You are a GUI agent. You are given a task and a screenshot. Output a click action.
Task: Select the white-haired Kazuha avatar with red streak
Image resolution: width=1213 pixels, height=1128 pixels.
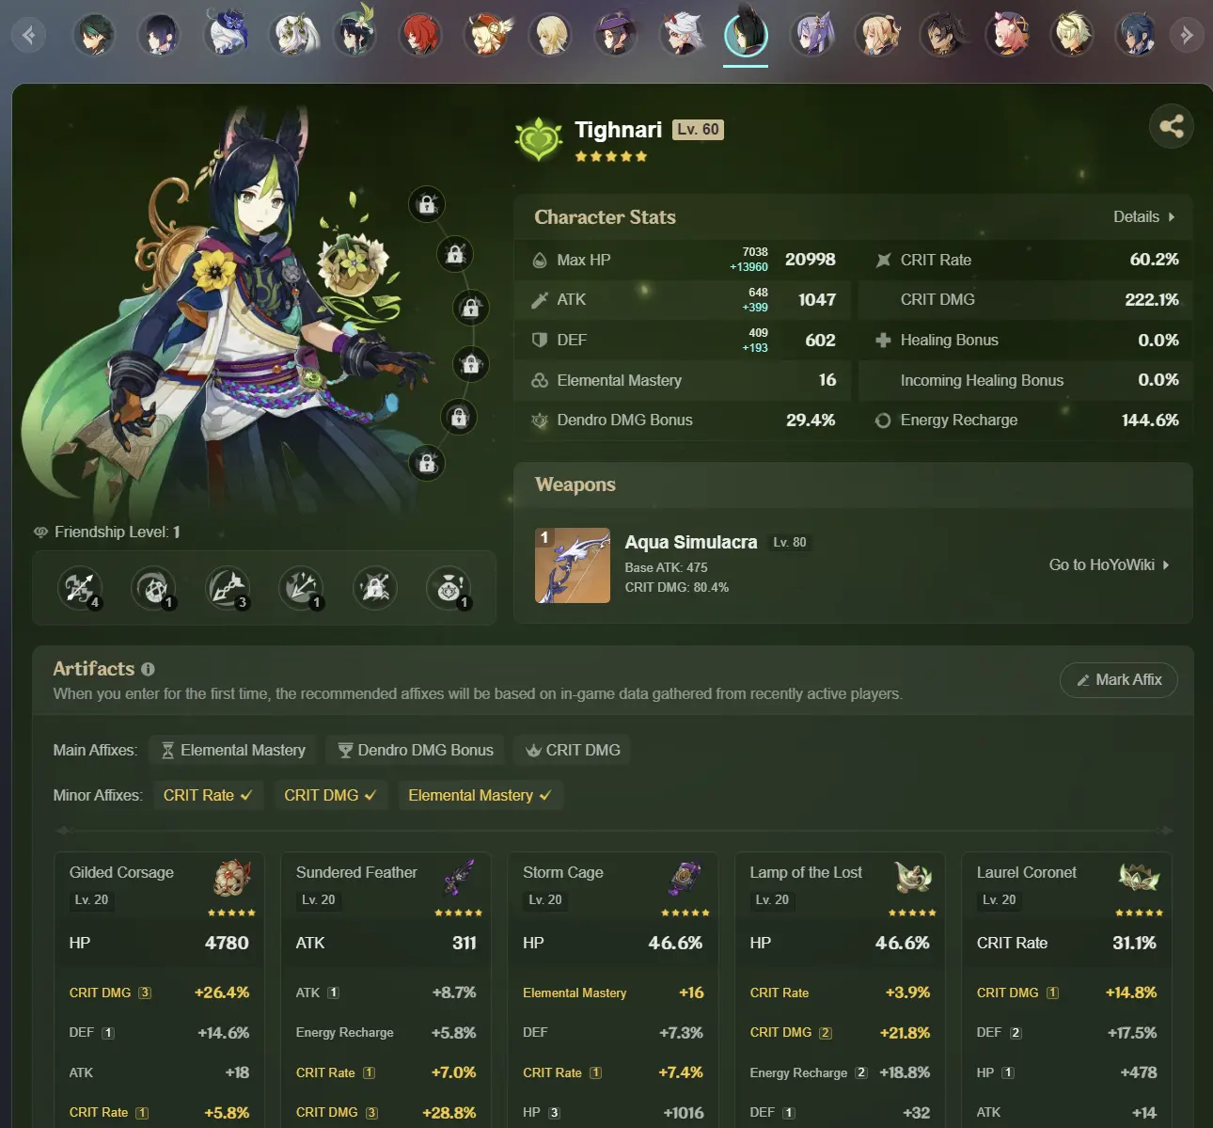[681, 35]
